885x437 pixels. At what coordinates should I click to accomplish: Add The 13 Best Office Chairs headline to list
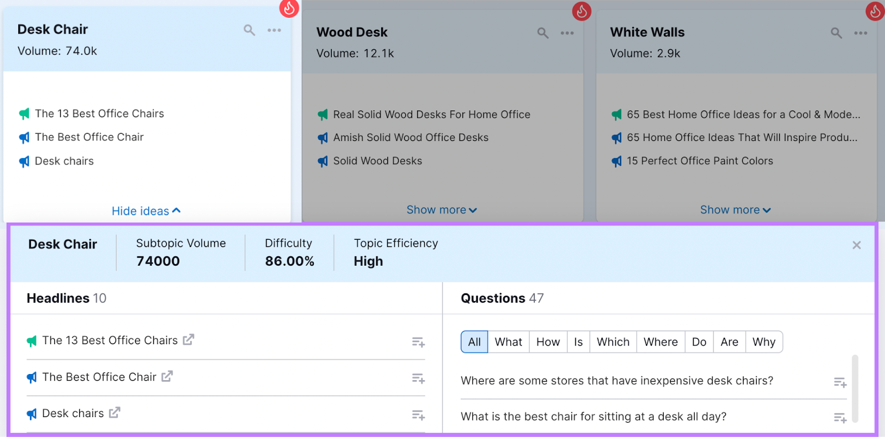click(418, 343)
